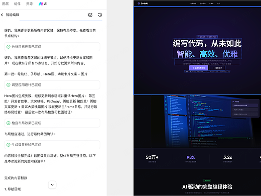Select the small badge above the hero headline

(x=207, y=37)
